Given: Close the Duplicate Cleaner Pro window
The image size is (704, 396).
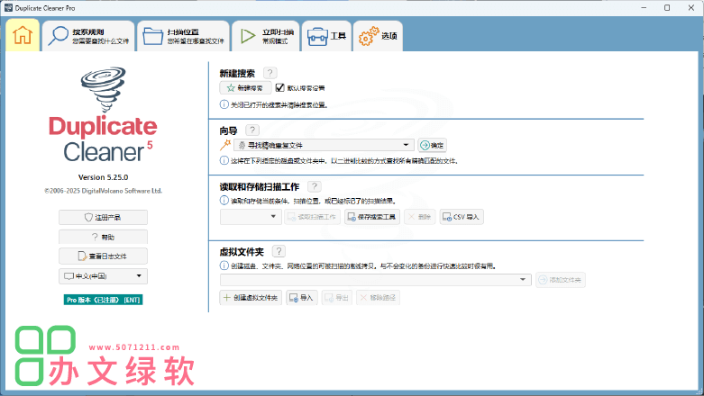Looking at the screenshot, I should pyautogui.click(x=691, y=7).
